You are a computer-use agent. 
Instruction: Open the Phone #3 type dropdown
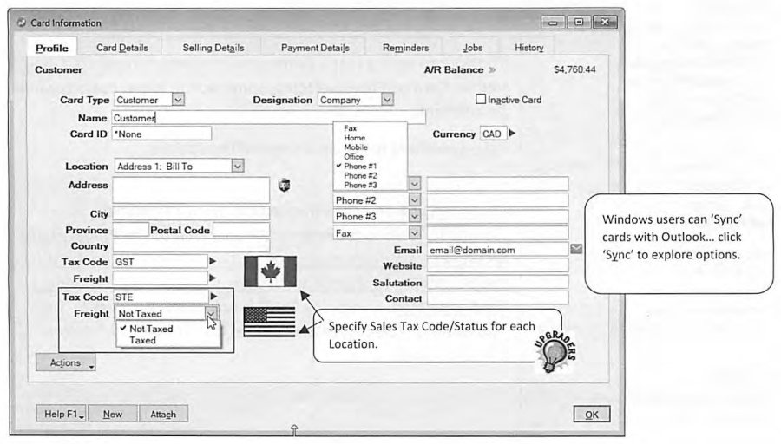[414, 216]
